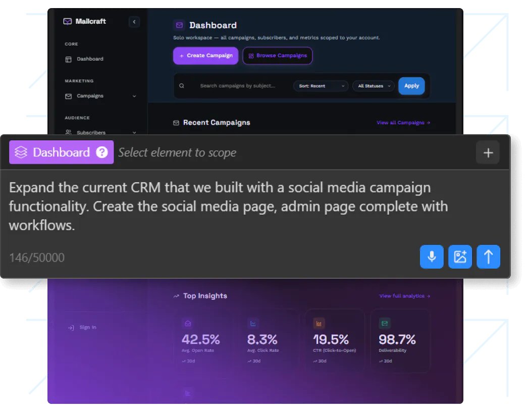The height and width of the screenshot is (413, 528).
Task: Click the 98.7% deliverability value
Action: 397,340
